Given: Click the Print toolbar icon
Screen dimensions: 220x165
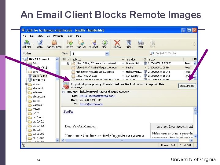Looking at the screenshot, I should pos(141,44).
